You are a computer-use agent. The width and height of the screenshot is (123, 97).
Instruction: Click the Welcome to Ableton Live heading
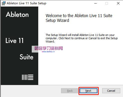[x=79, y=18]
